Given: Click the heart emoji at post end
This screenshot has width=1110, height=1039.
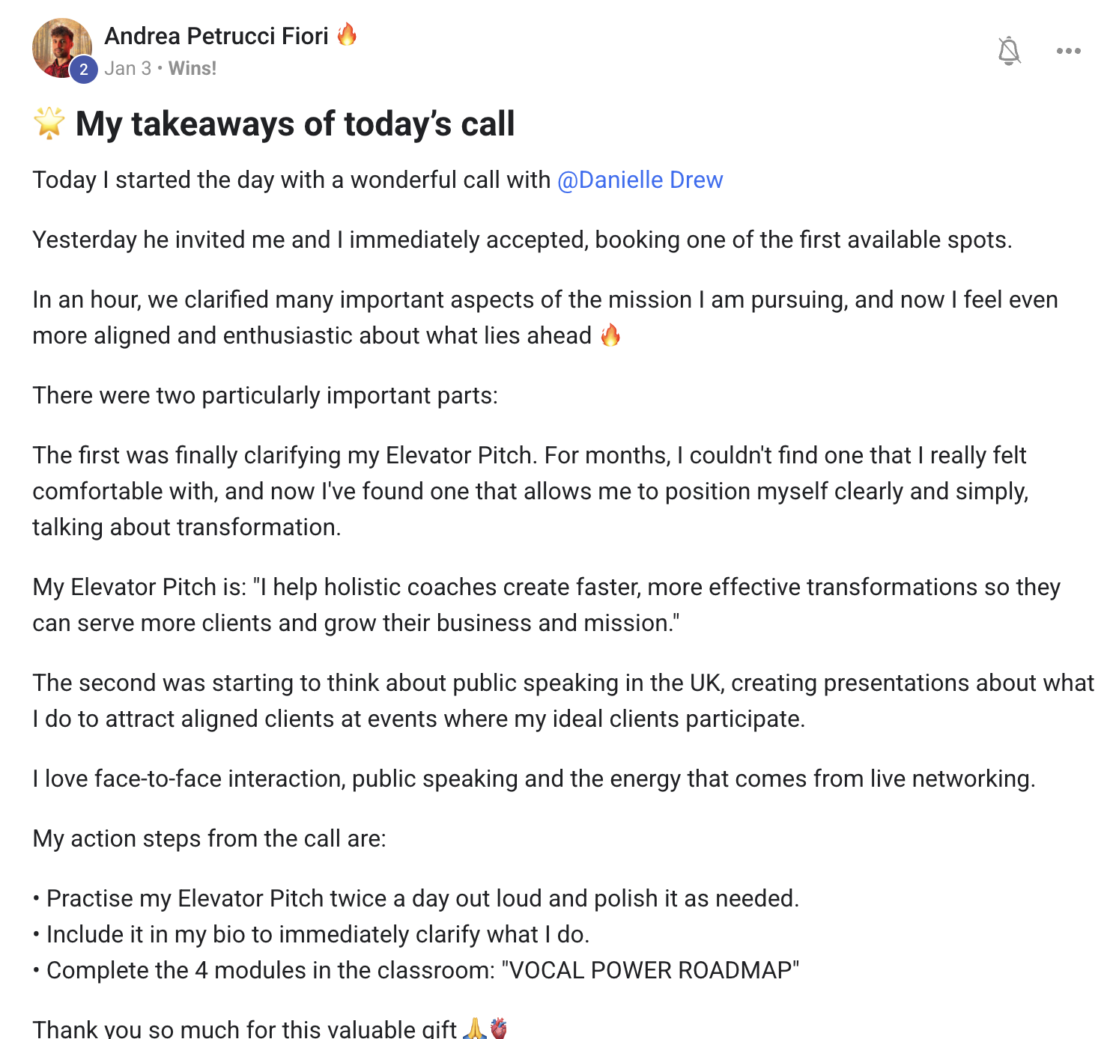Looking at the screenshot, I should [499, 1029].
